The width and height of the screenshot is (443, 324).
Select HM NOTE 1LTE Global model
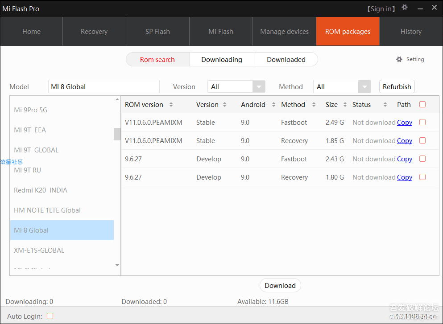(62, 210)
